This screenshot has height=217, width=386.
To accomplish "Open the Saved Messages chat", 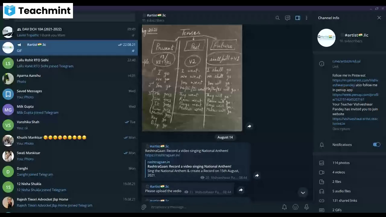I will point(69,94).
